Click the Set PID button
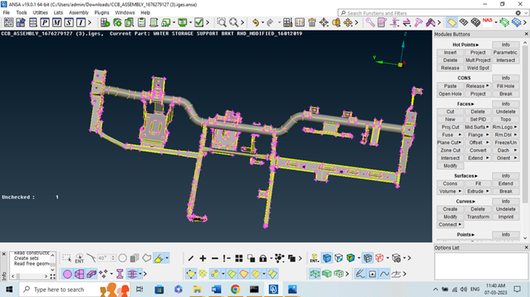The height and width of the screenshot is (297, 530). pos(478,120)
